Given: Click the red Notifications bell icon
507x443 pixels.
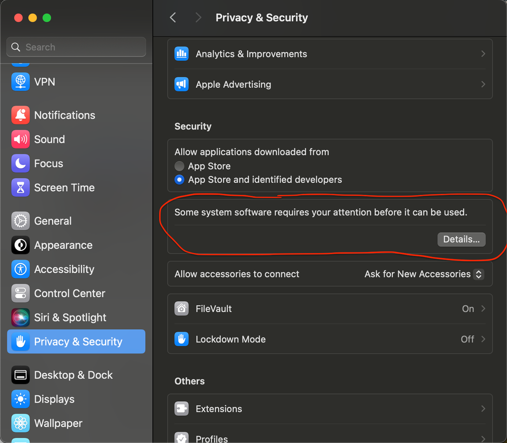Looking at the screenshot, I should click(x=20, y=115).
